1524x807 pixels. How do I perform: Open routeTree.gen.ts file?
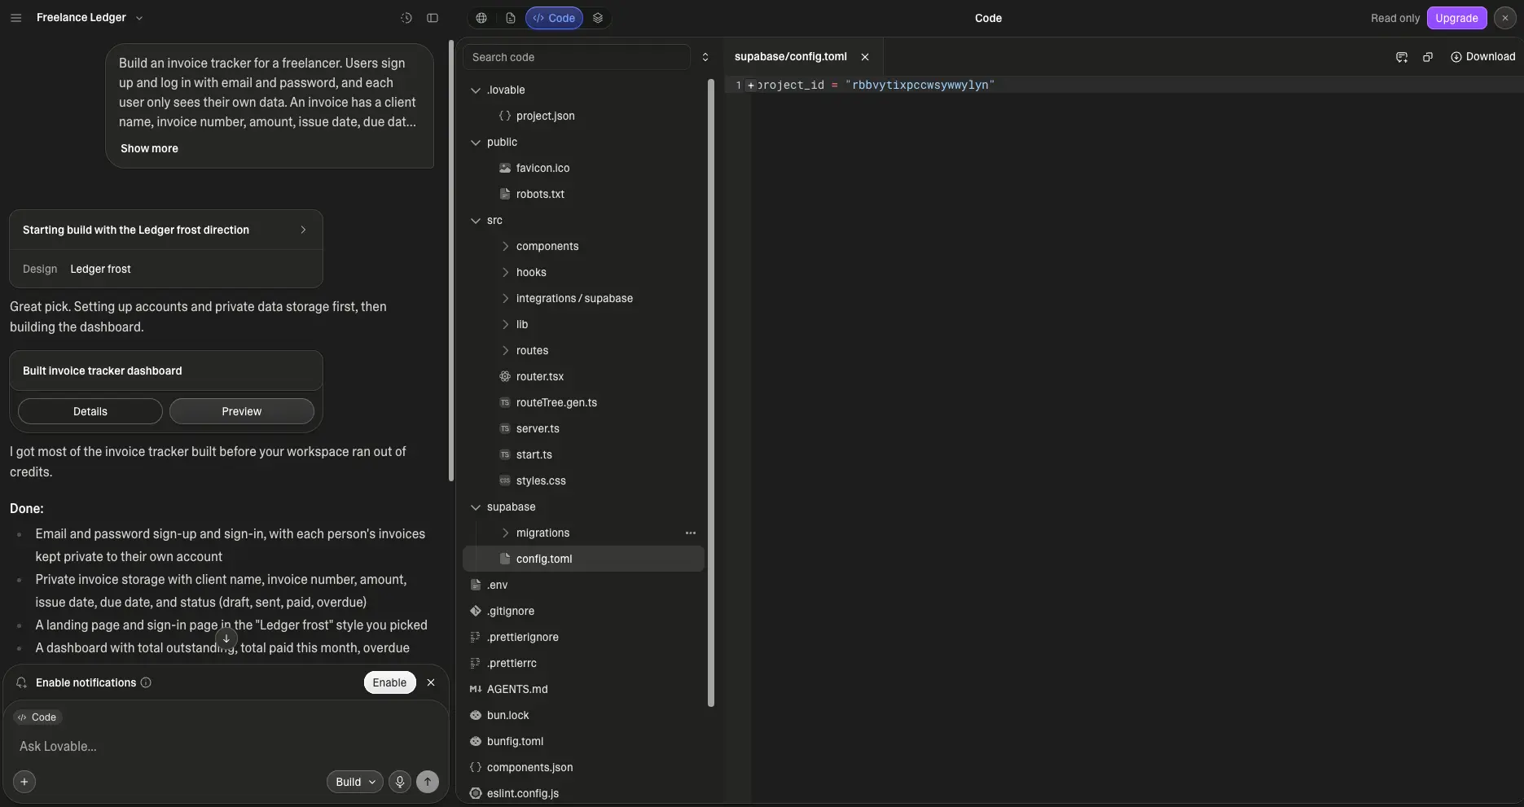(583, 402)
